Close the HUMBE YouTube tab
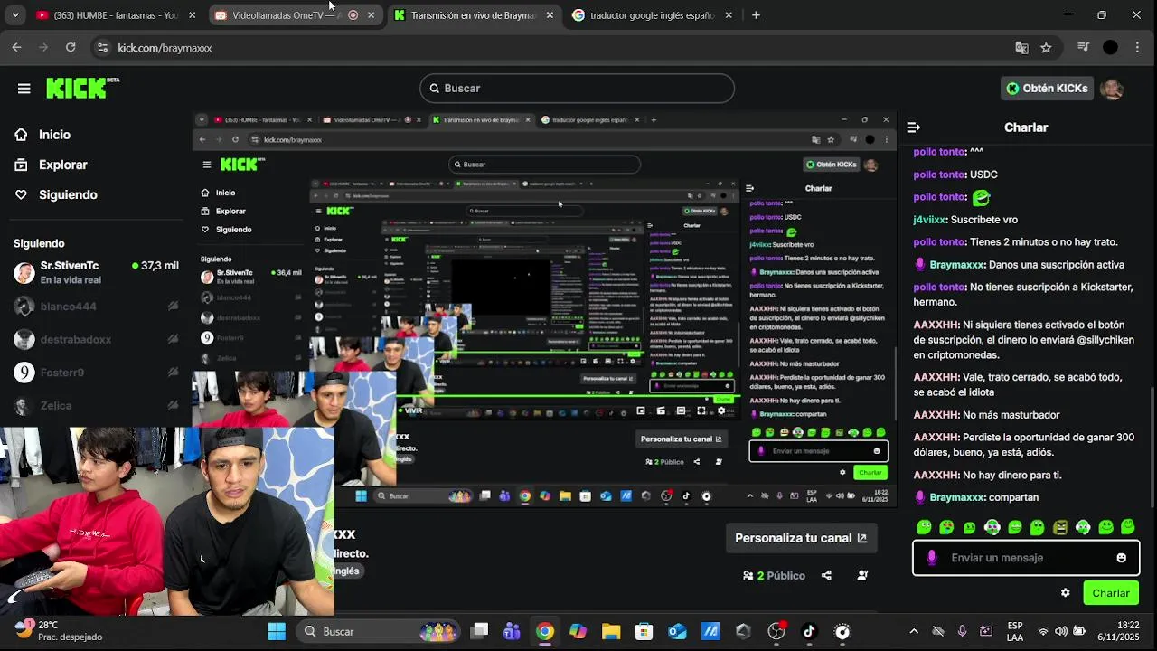Viewport: 1157px width, 651px height. (x=192, y=15)
